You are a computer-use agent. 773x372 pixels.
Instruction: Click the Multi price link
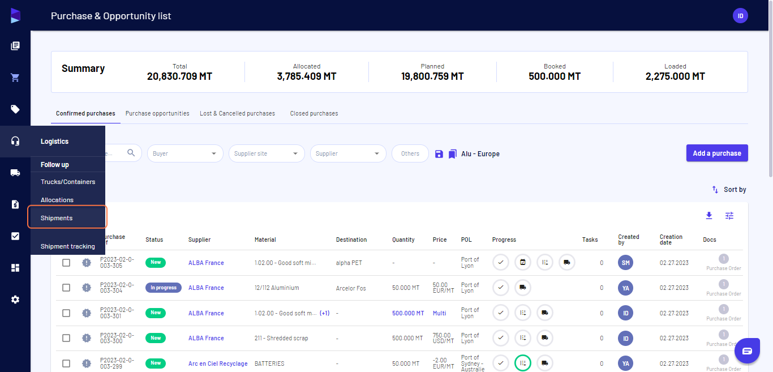[x=439, y=313]
